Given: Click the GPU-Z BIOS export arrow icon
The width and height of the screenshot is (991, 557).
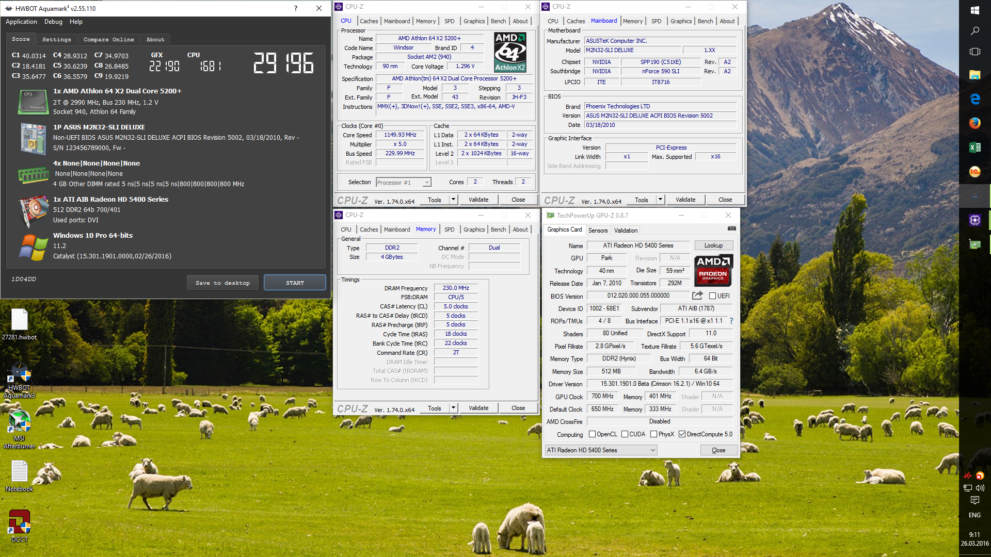Looking at the screenshot, I should click(x=697, y=296).
